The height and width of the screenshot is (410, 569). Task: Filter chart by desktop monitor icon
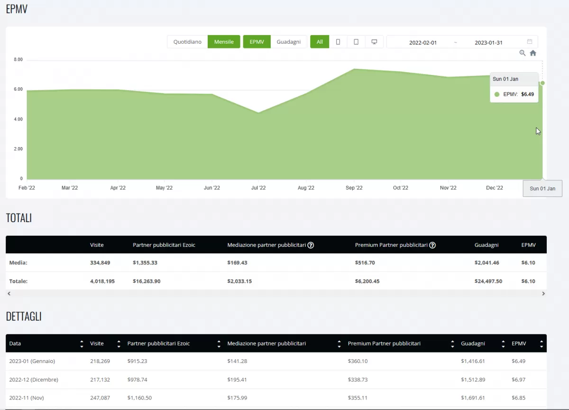(374, 42)
